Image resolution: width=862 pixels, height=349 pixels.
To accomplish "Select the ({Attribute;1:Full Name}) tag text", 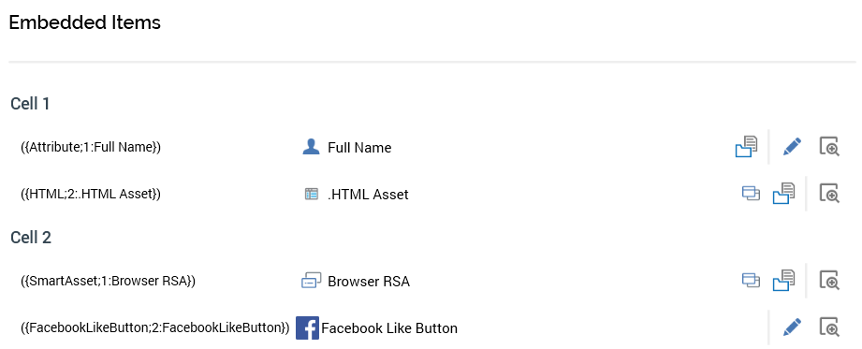I will tap(90, 147).
